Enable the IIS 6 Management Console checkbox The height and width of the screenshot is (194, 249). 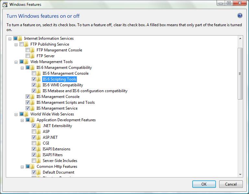point(34,73)
